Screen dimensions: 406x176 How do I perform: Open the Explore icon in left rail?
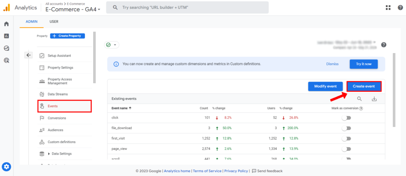[x=6, y=48]
